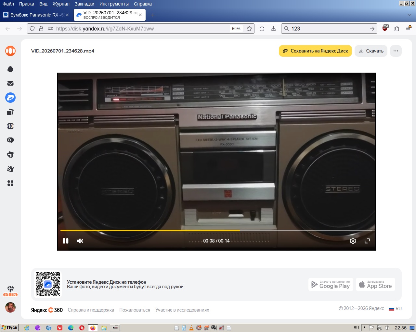416x332 pixels.
Task: Mute the video with the speaker icon
Action: click(80, 241)
